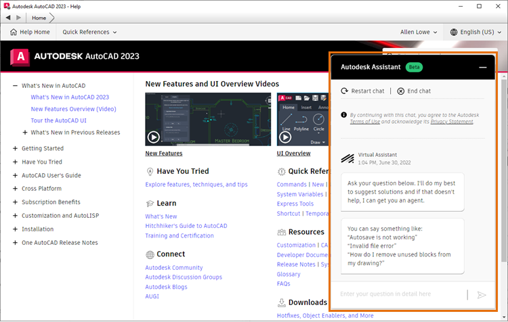Open Hotfixes, Object Enablers, and More
Viewport: 508px width, 322px height.
click(325, 315)
